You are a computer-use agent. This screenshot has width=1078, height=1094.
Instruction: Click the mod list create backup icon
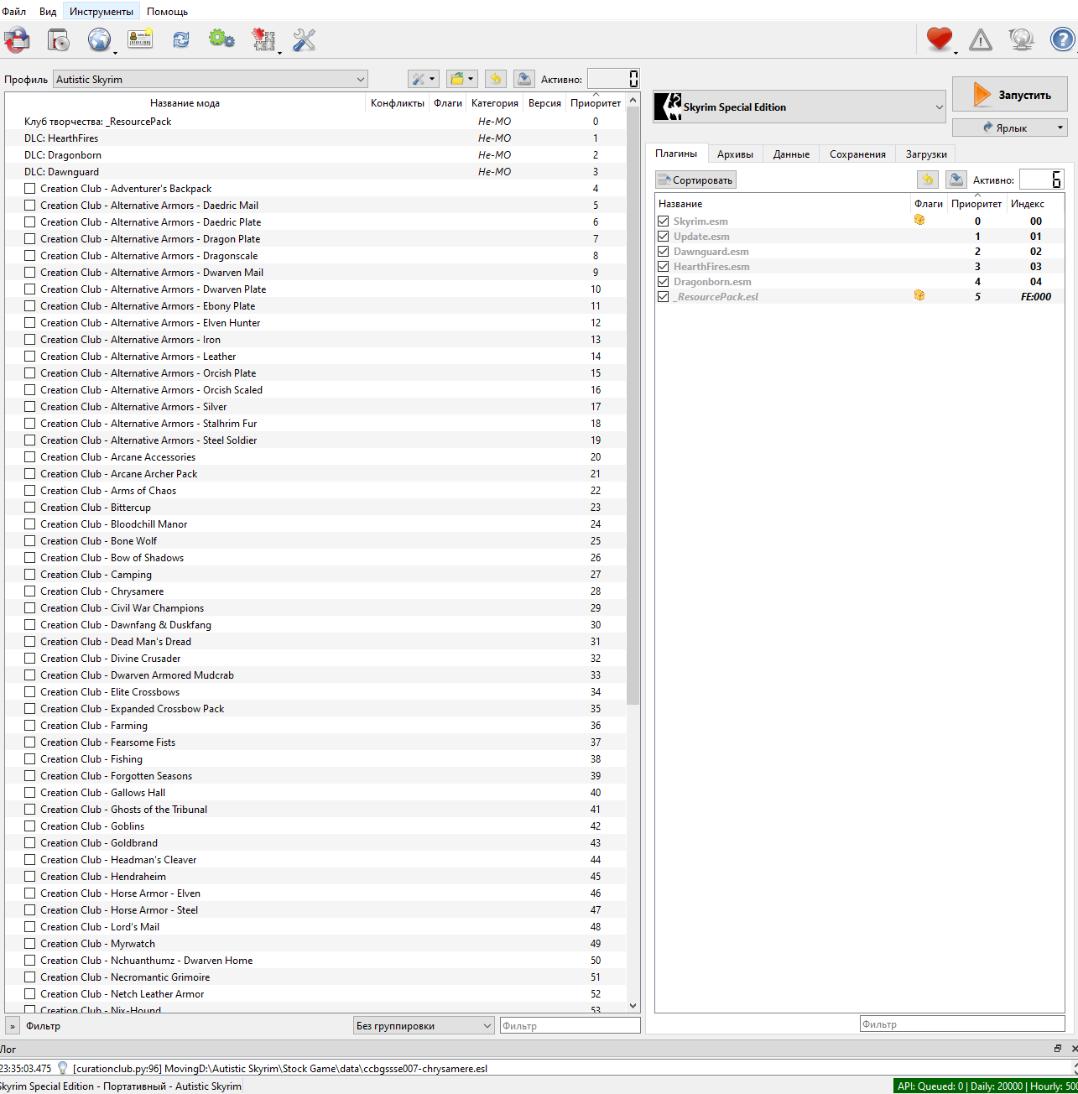click(524, 79)
